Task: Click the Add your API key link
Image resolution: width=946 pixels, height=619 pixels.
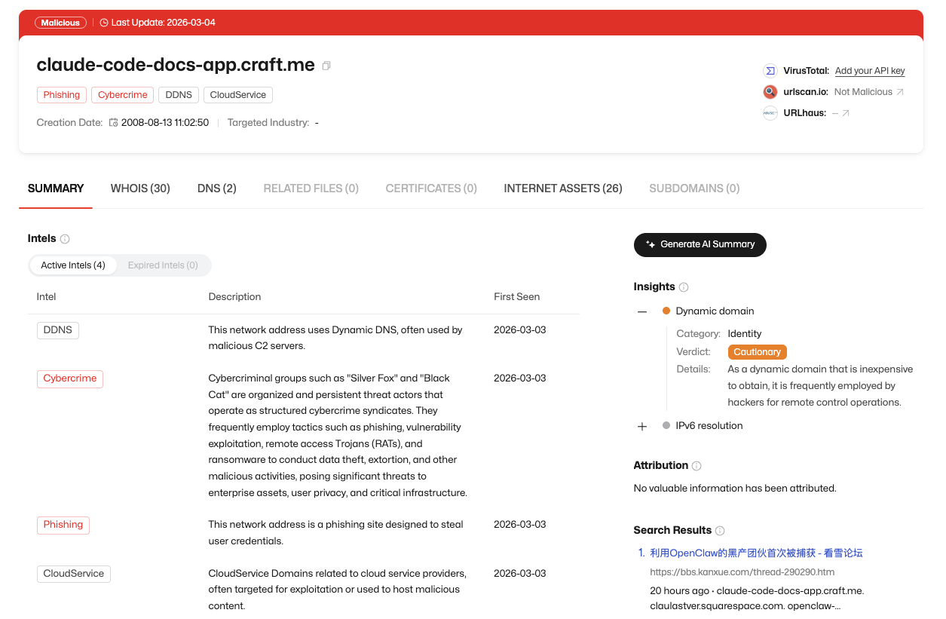Action: [869, 71]
